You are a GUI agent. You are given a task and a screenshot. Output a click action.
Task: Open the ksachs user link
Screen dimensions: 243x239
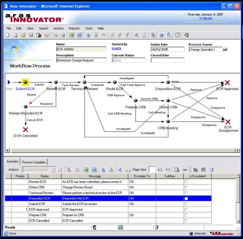click(116, 48)
